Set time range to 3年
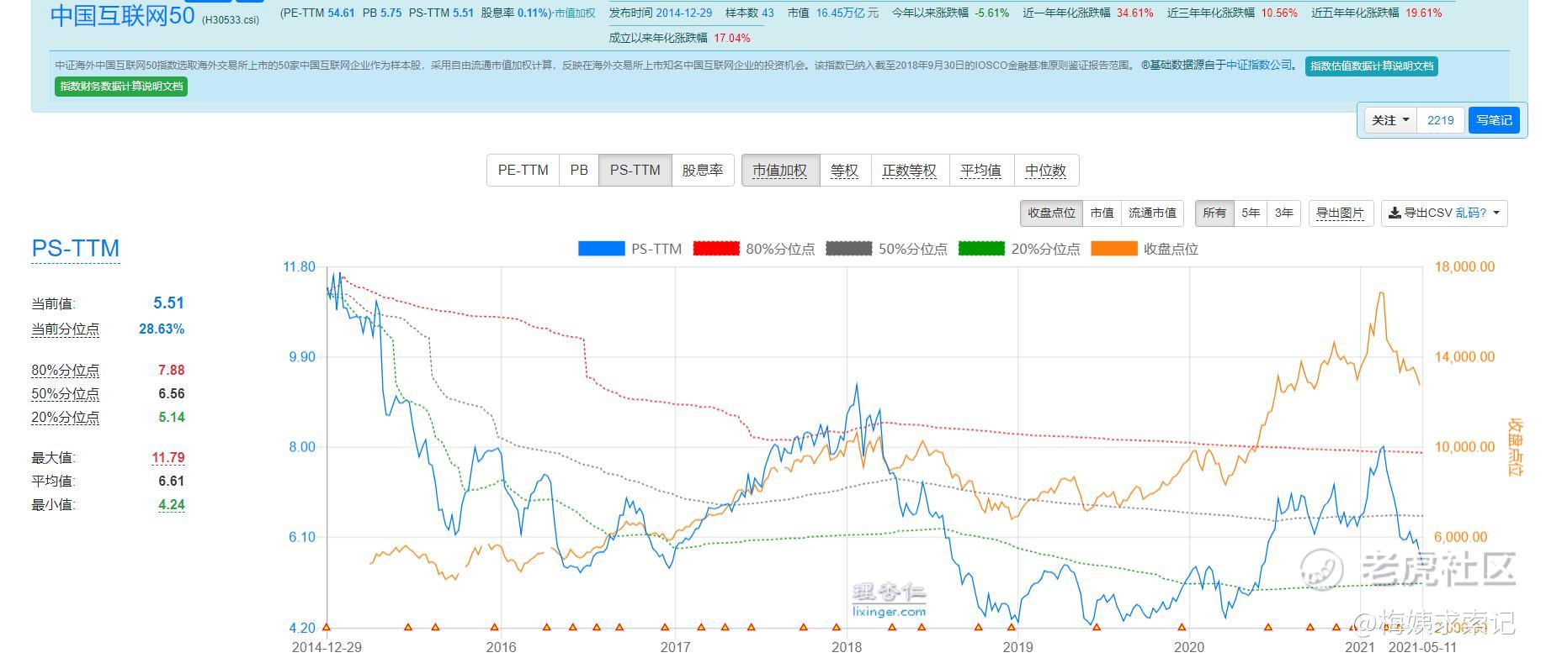 point(1283,213)
